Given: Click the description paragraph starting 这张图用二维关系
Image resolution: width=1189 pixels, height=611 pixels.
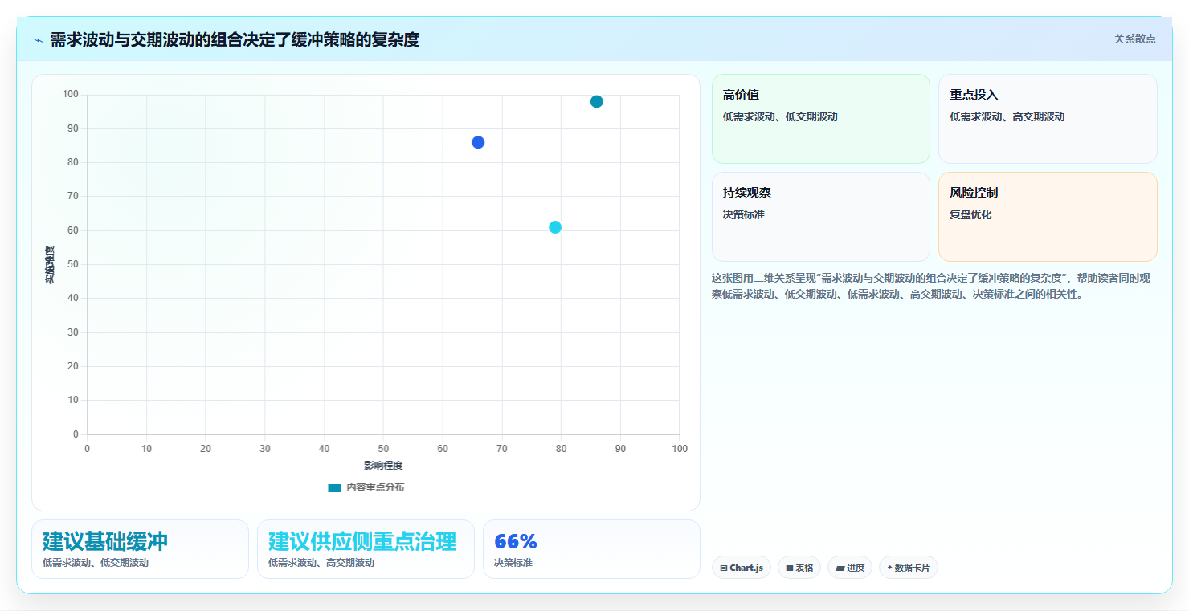Looking at the screenshot, I should 931,286.
